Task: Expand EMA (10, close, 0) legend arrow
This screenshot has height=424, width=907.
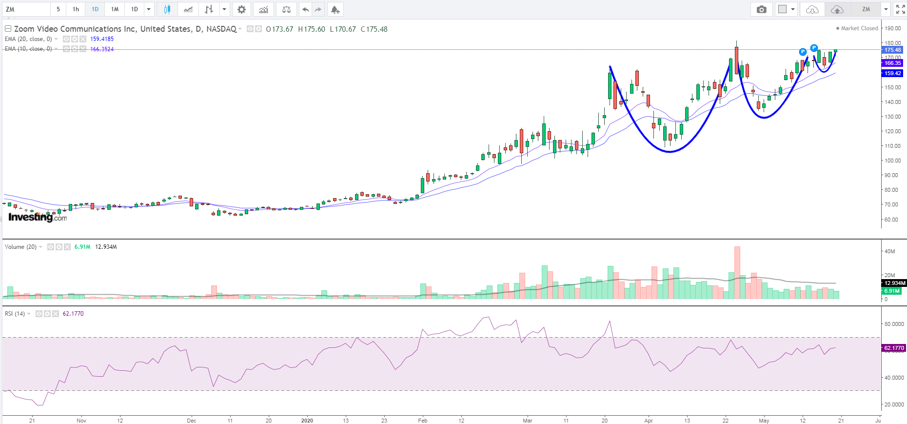Action: [56, 49]
